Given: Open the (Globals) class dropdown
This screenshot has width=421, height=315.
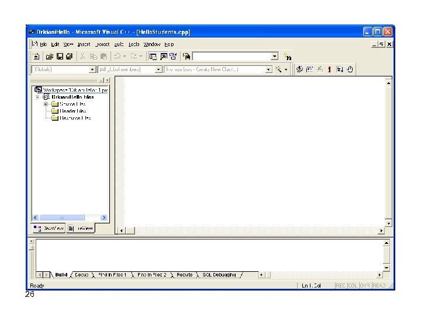Looking at the screenshot, I should click(92, 69).
